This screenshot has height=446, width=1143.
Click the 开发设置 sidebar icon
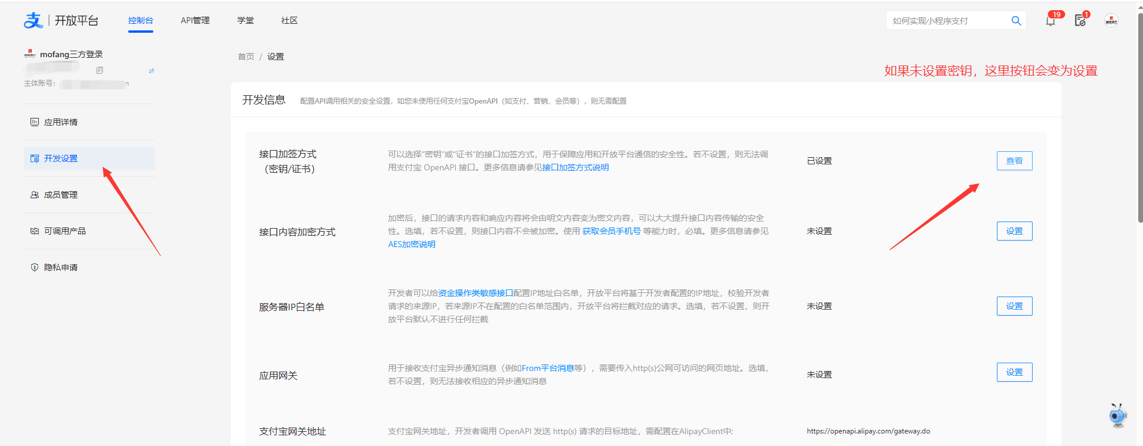[35, 158]
